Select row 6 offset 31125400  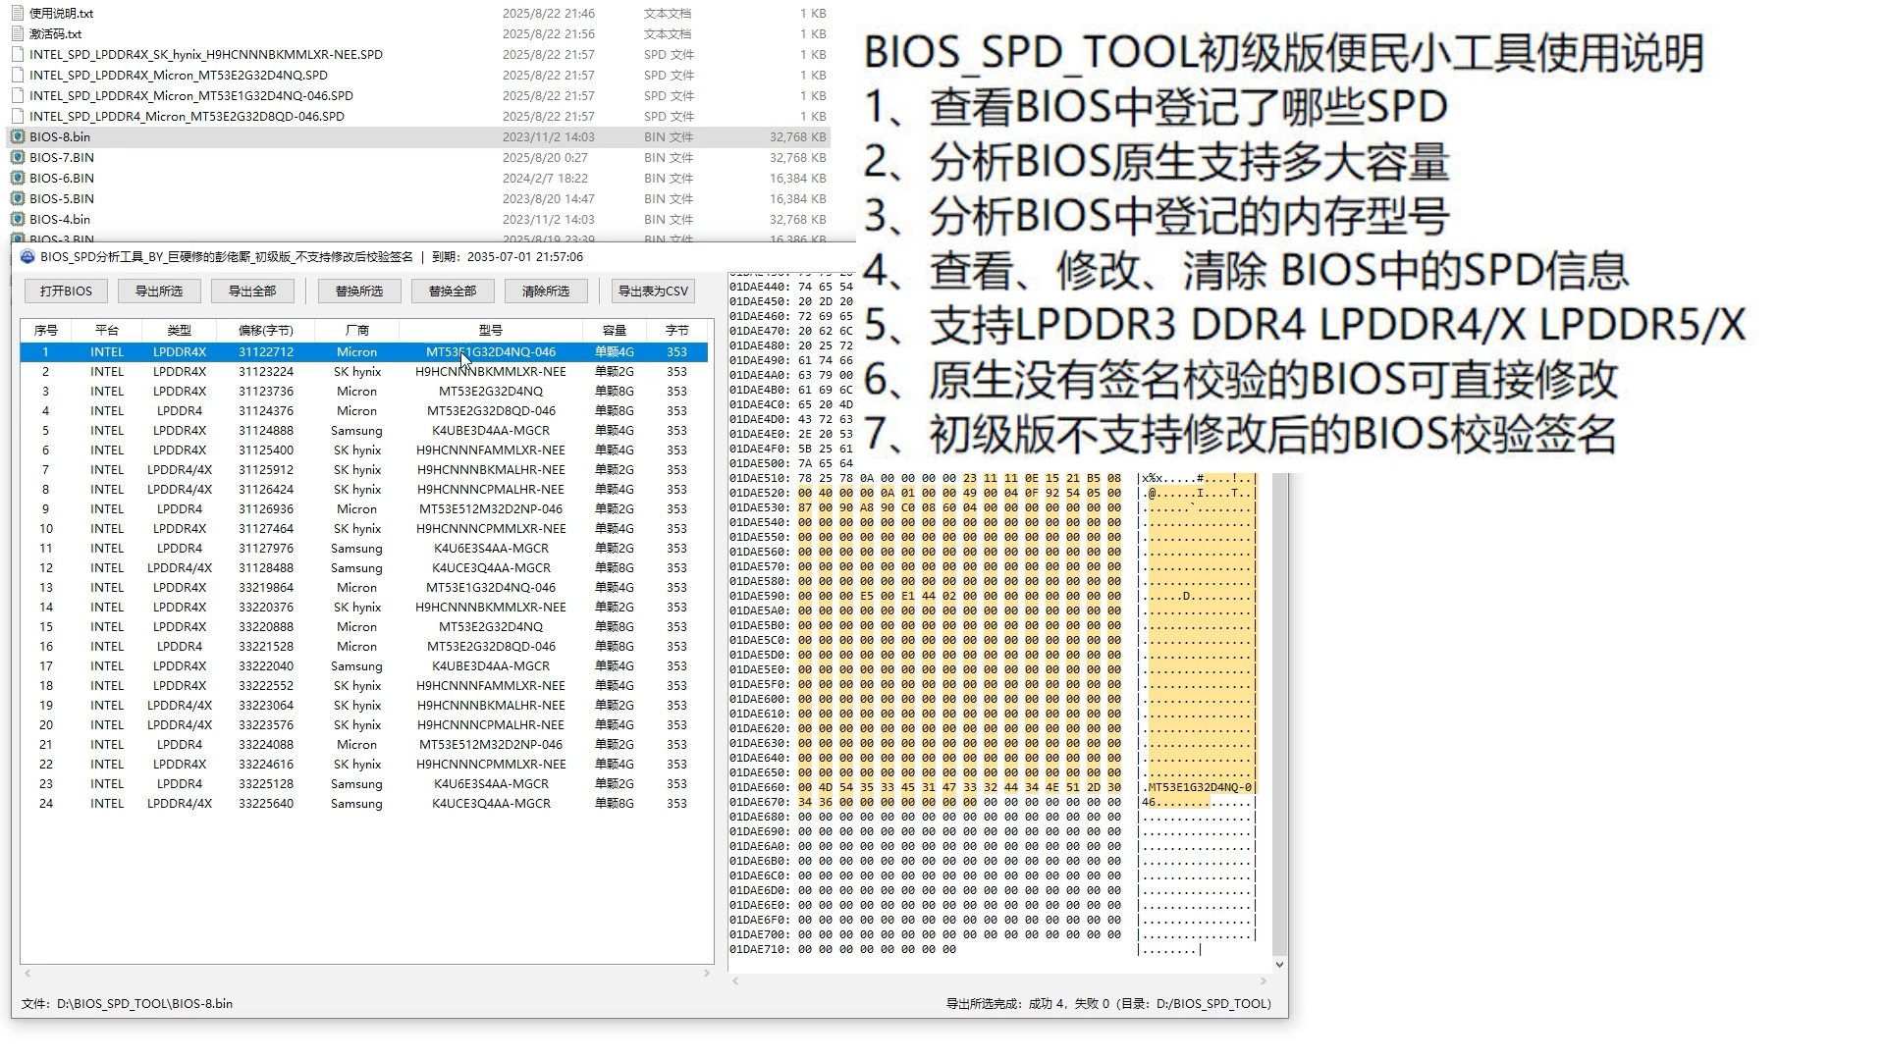[266, 450]
